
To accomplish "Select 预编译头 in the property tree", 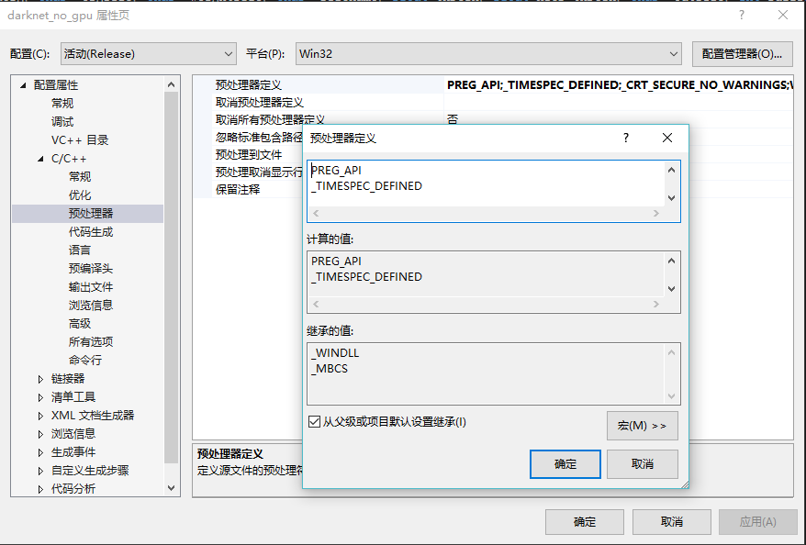I will (x=90, y=269).
